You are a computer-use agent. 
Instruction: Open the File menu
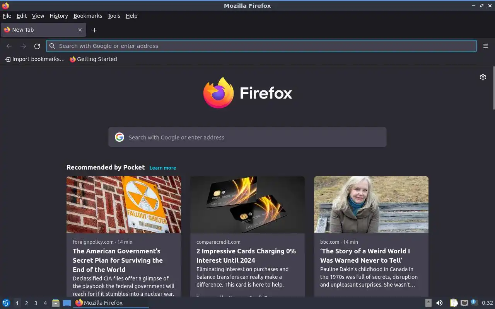[7, 16]
